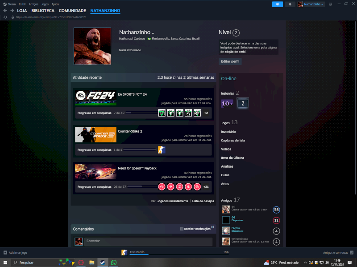Screen dimensions: 357x267
Task: Open the Jogados recentemente link
Action: [x=172, y=201]
